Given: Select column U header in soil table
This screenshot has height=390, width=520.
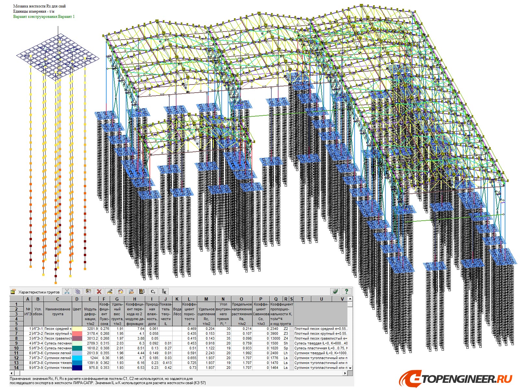Looking at the screenshot, I should [321, 299].
